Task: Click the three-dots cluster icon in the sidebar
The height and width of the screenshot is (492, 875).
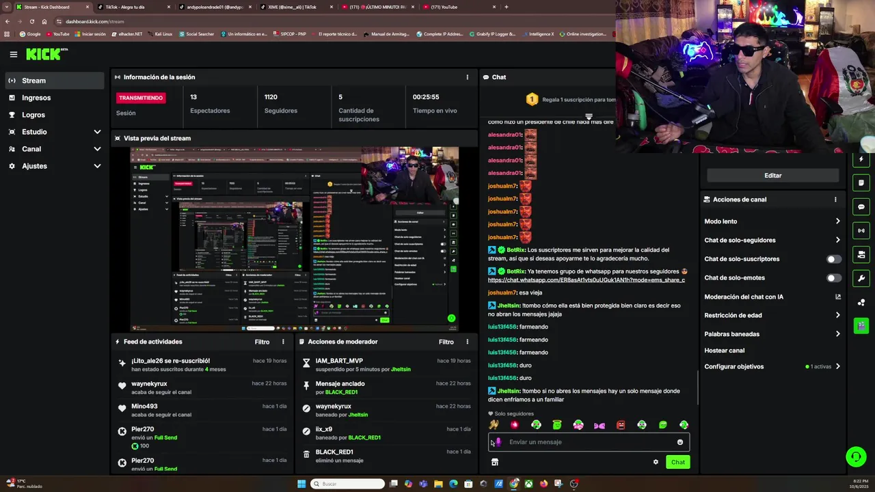Action: coord(861,302)
